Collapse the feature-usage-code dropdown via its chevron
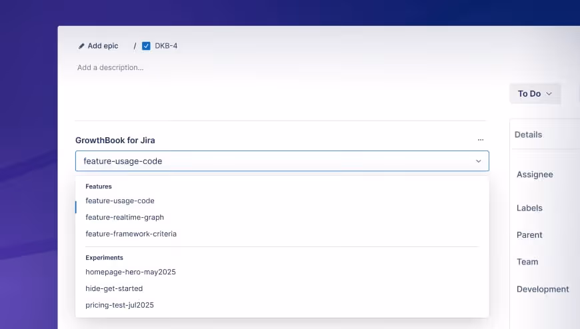Image resolution: width=580 pixels, height=329 pixels. 478,161
